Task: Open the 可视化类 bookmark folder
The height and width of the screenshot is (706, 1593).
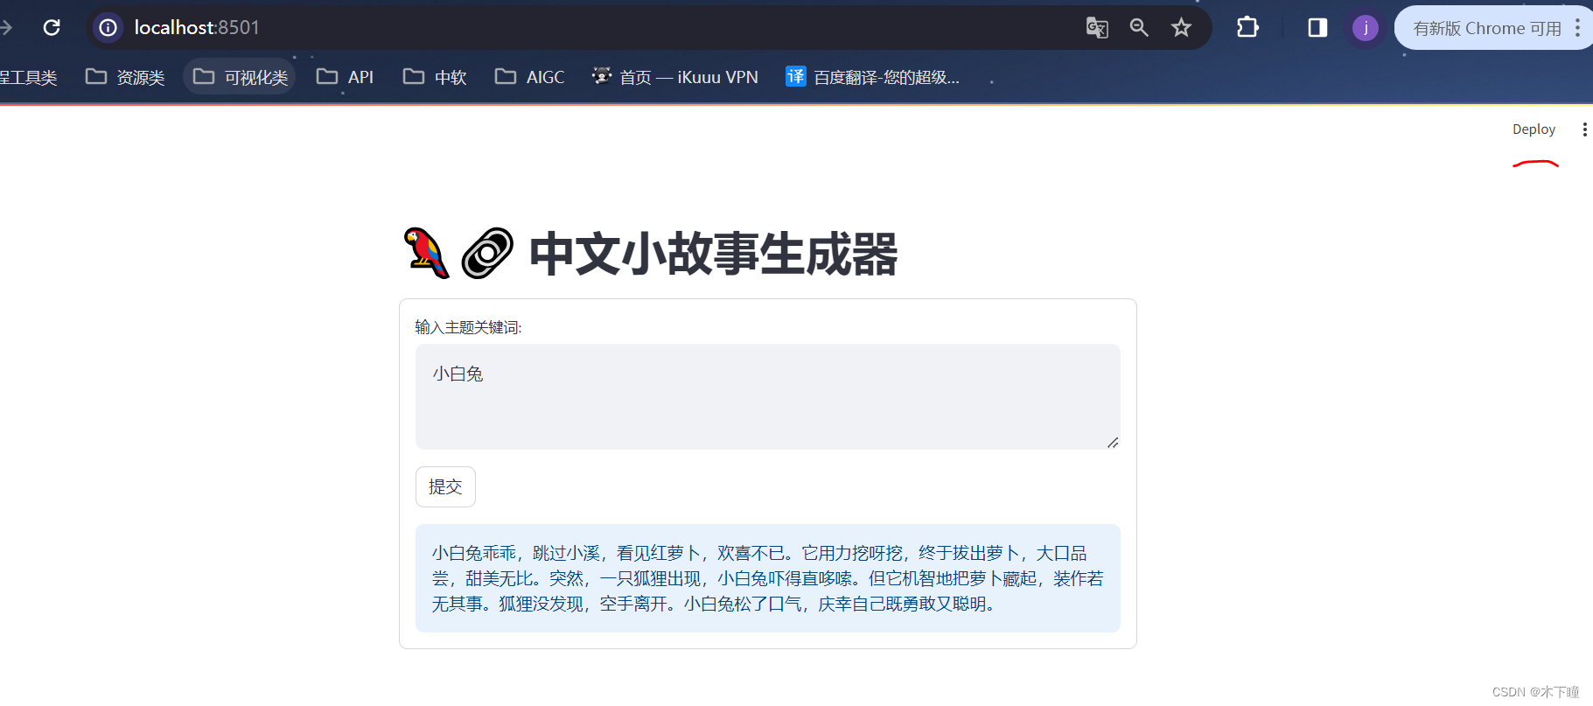Action: click(241, 77)
